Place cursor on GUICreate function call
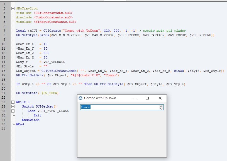The height and width of the screenshot is (161, 227). pyautogui.click(x=51, y=31)
